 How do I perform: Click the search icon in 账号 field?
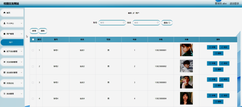point(124,22)
